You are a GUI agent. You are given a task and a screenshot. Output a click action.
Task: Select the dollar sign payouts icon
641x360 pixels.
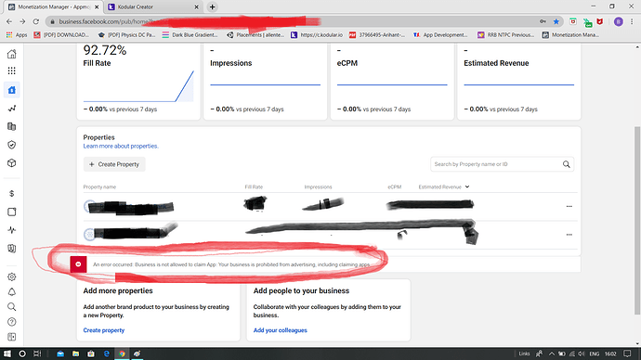tap(12, 194)
